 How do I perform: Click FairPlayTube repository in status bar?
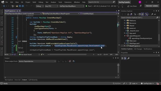click(147, 83)
